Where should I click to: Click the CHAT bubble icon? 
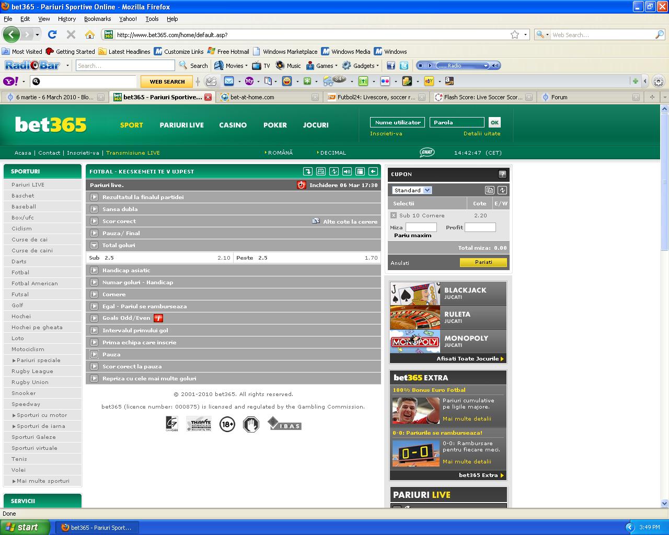tap(427, 153)
